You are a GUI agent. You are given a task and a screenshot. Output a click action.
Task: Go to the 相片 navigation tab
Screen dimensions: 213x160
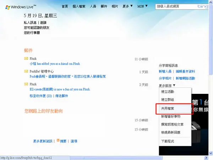point(115,6)
